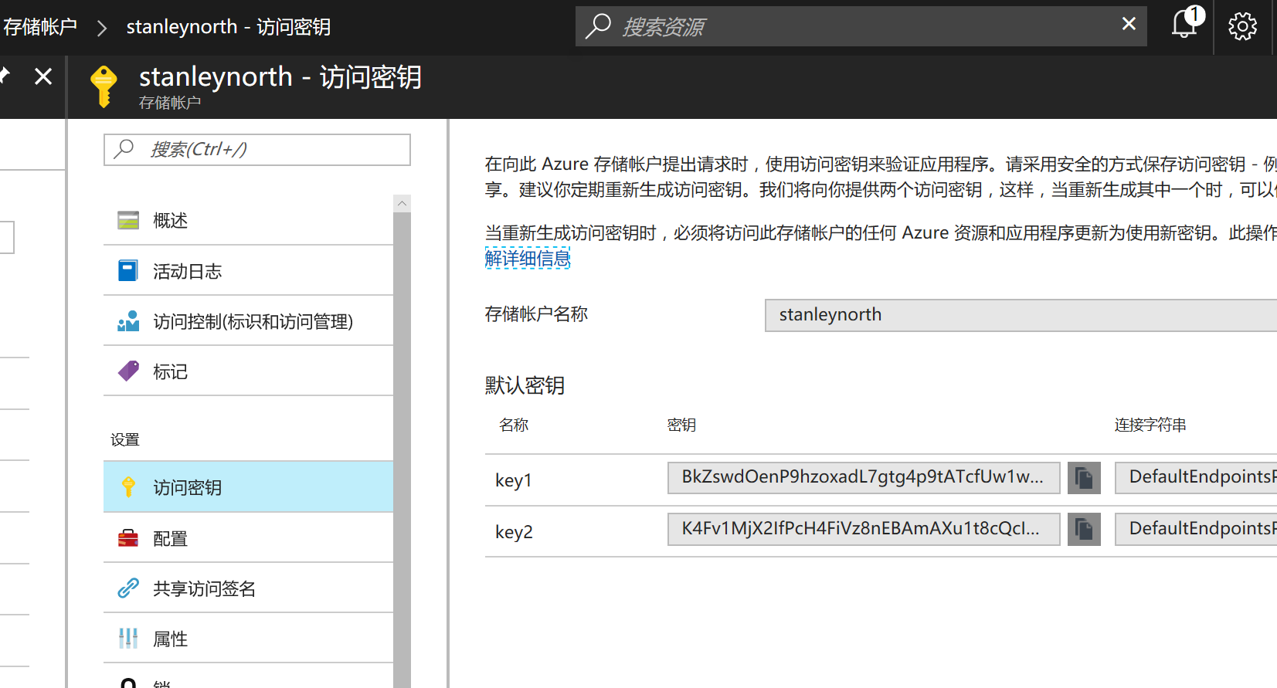Viewport: 1277px width, 688px height.
Task: Copy the key1 access key
Action: pos(1084,478)
